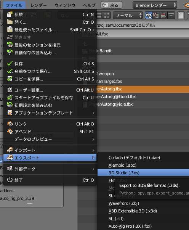
Task: Choose 開く... from the file menu
Action: [50, 22]
